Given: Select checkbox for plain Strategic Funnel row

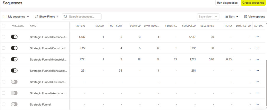Looking at the screenshot, I should [x=4, y=104].
